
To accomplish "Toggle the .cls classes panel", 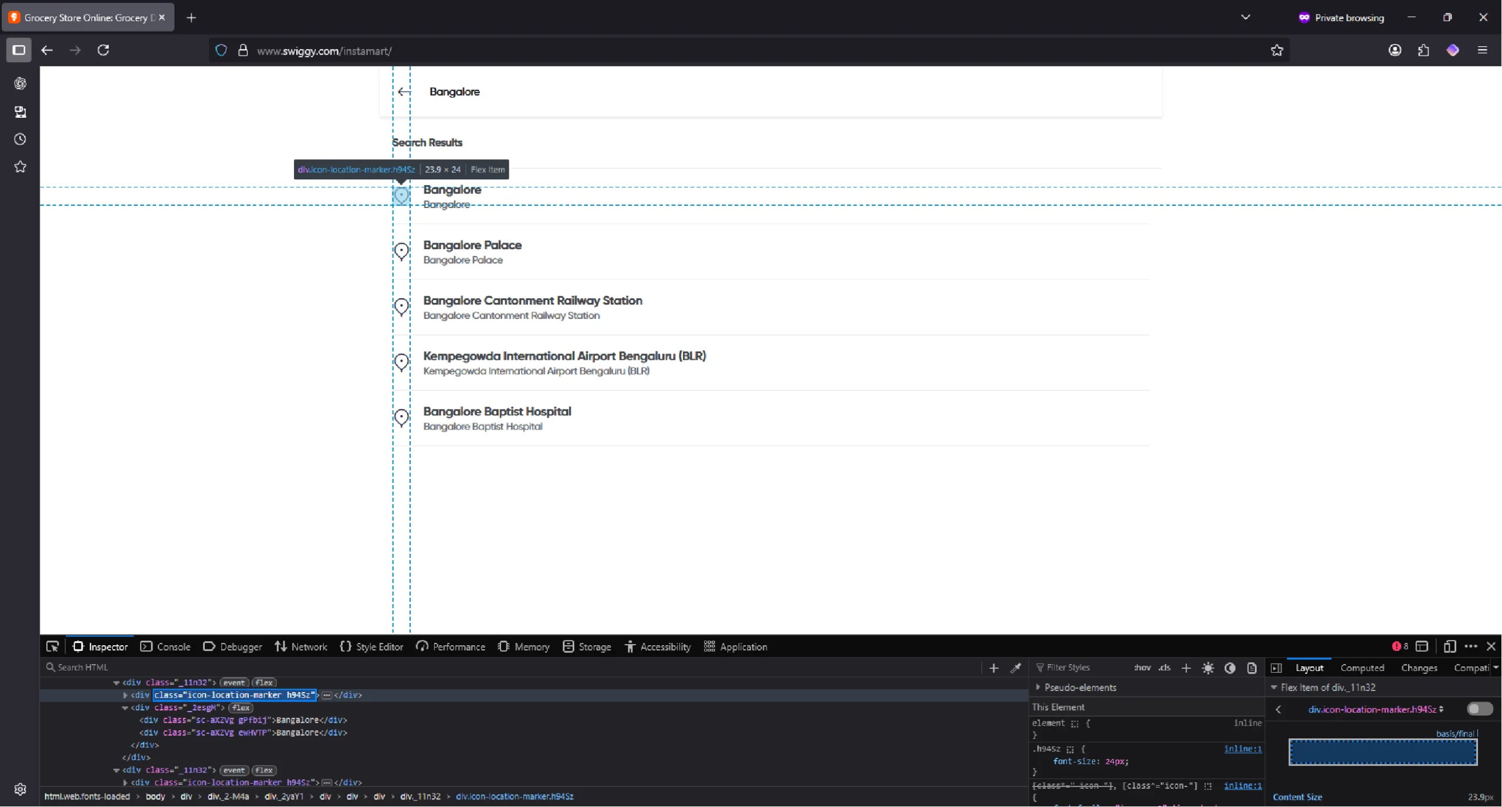I will click(x=1165, y=668).
